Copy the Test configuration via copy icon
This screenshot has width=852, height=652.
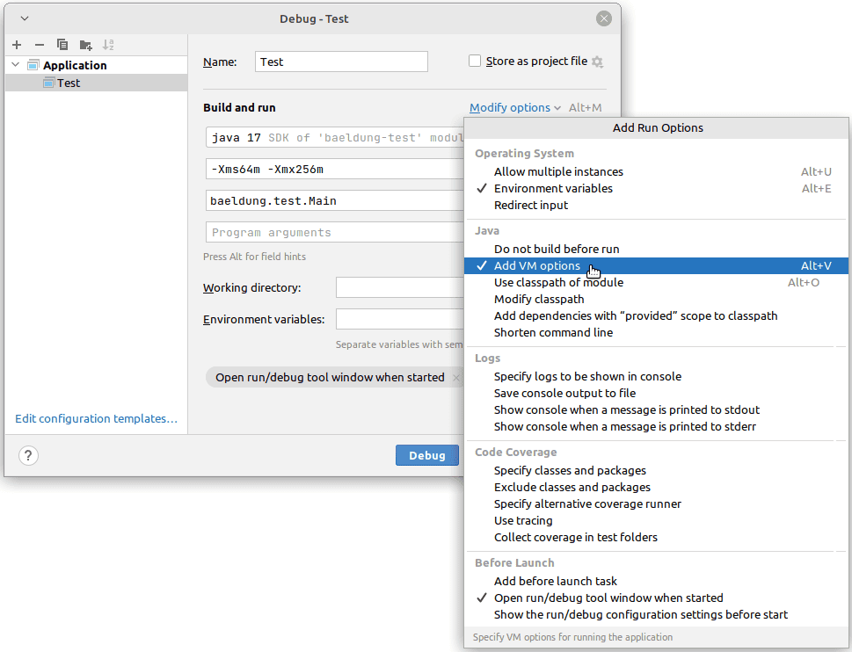pyautogui.click(x=62, y=45)
